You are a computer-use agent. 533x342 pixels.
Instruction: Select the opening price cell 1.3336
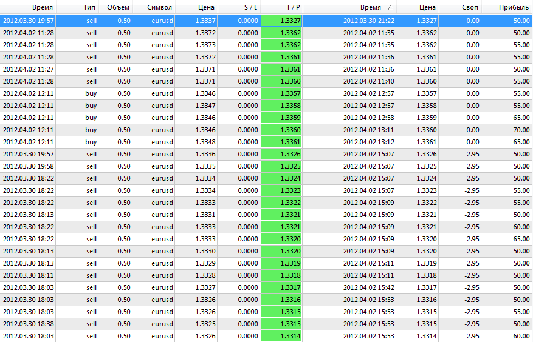[196, 154]
